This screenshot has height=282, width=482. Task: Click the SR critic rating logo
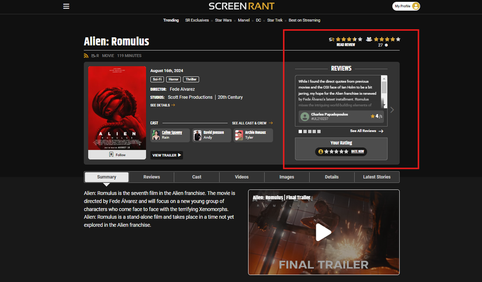click(331, 39)
